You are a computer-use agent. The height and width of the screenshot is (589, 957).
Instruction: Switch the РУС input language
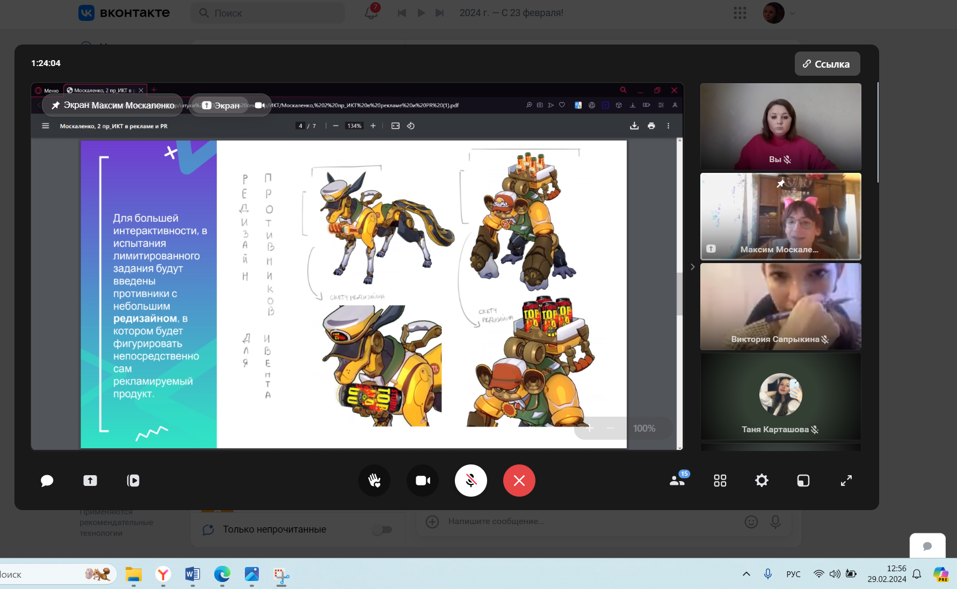point(793,574)
